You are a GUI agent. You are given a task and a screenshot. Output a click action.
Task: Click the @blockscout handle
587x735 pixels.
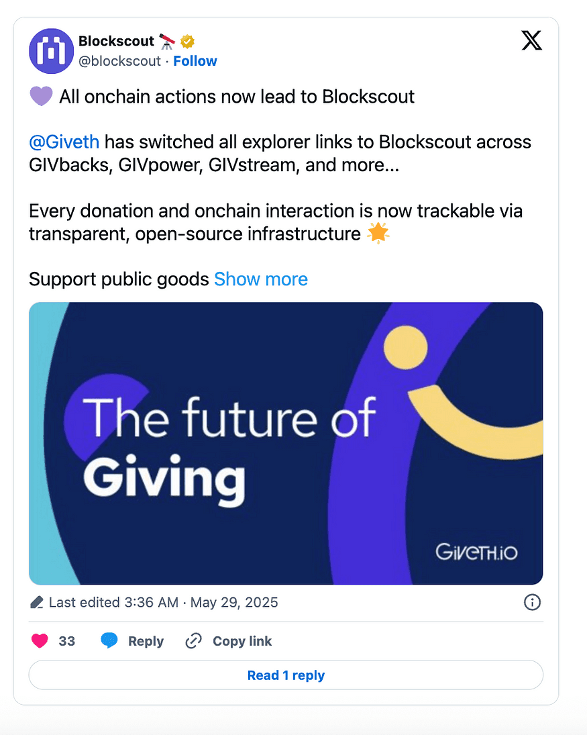(x=119, y=61)
